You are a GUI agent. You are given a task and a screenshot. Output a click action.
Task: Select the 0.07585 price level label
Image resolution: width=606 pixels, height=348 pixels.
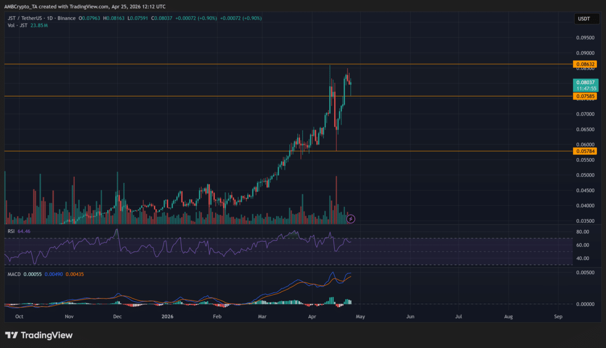click(x=586, y=96)
